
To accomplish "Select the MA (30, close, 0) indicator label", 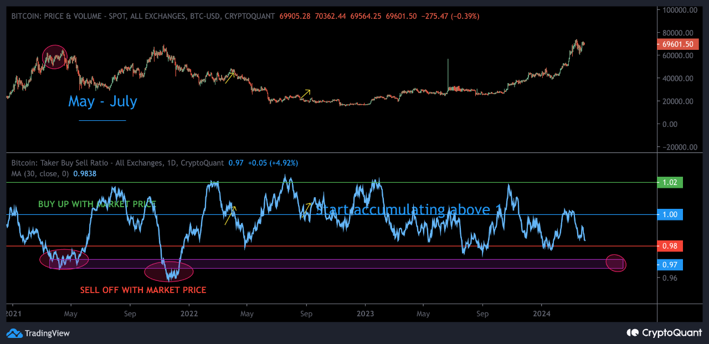I will (41, 173).
